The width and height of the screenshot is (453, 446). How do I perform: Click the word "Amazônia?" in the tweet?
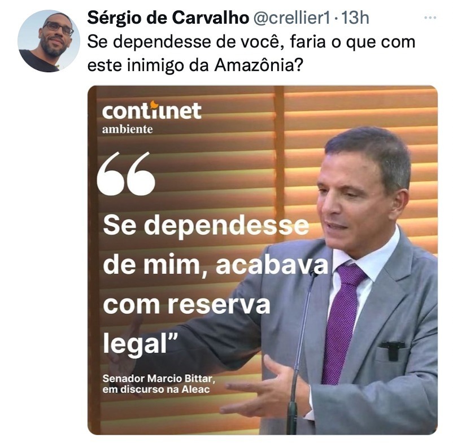(x=259, y=65)
